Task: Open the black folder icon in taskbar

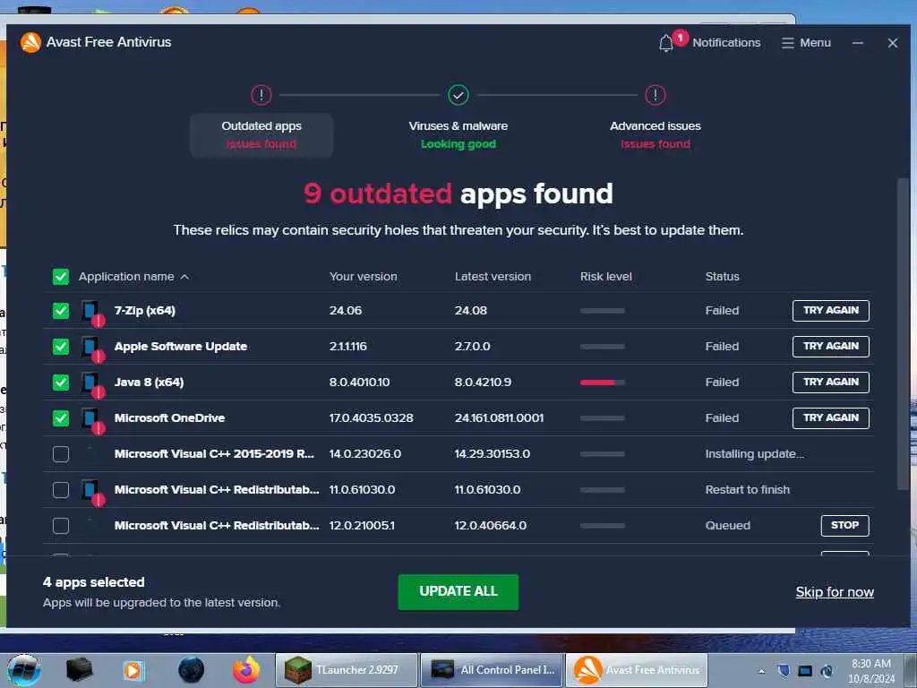Action: coord(79,670)
